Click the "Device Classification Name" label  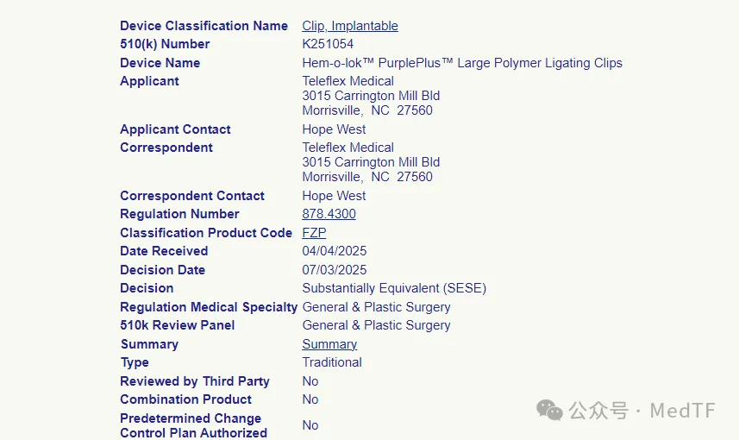coord(204,26)
